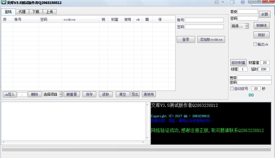Sort by the 测 column header
Screen dimensions: 275x158
pos(103,19)
